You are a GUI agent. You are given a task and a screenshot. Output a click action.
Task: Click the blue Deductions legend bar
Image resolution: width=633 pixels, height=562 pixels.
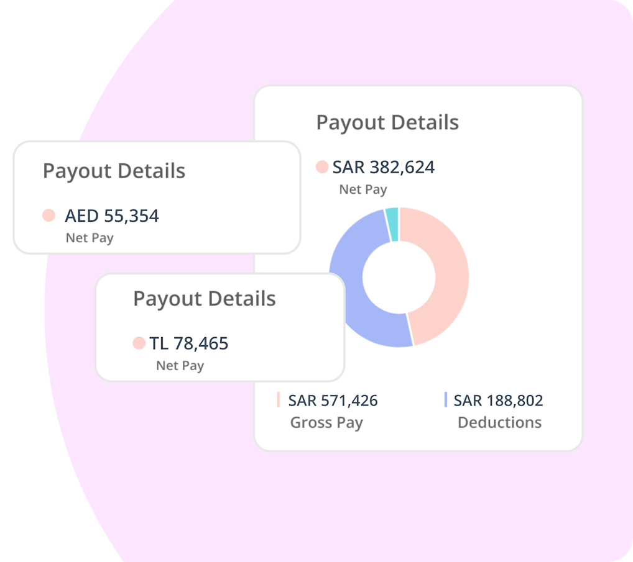[445, 400]
